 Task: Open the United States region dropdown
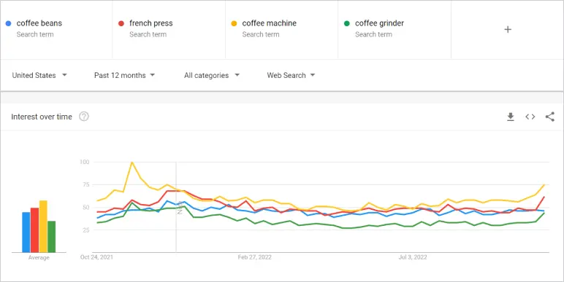pyautogui.click(x=39, y=75)
